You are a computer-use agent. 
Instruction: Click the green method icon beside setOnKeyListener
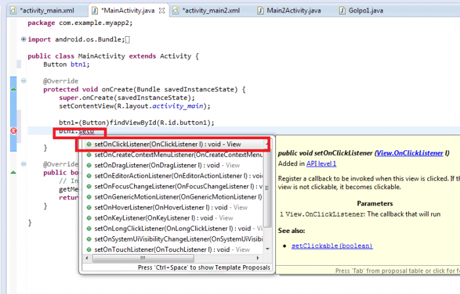[x=89, y=218]
